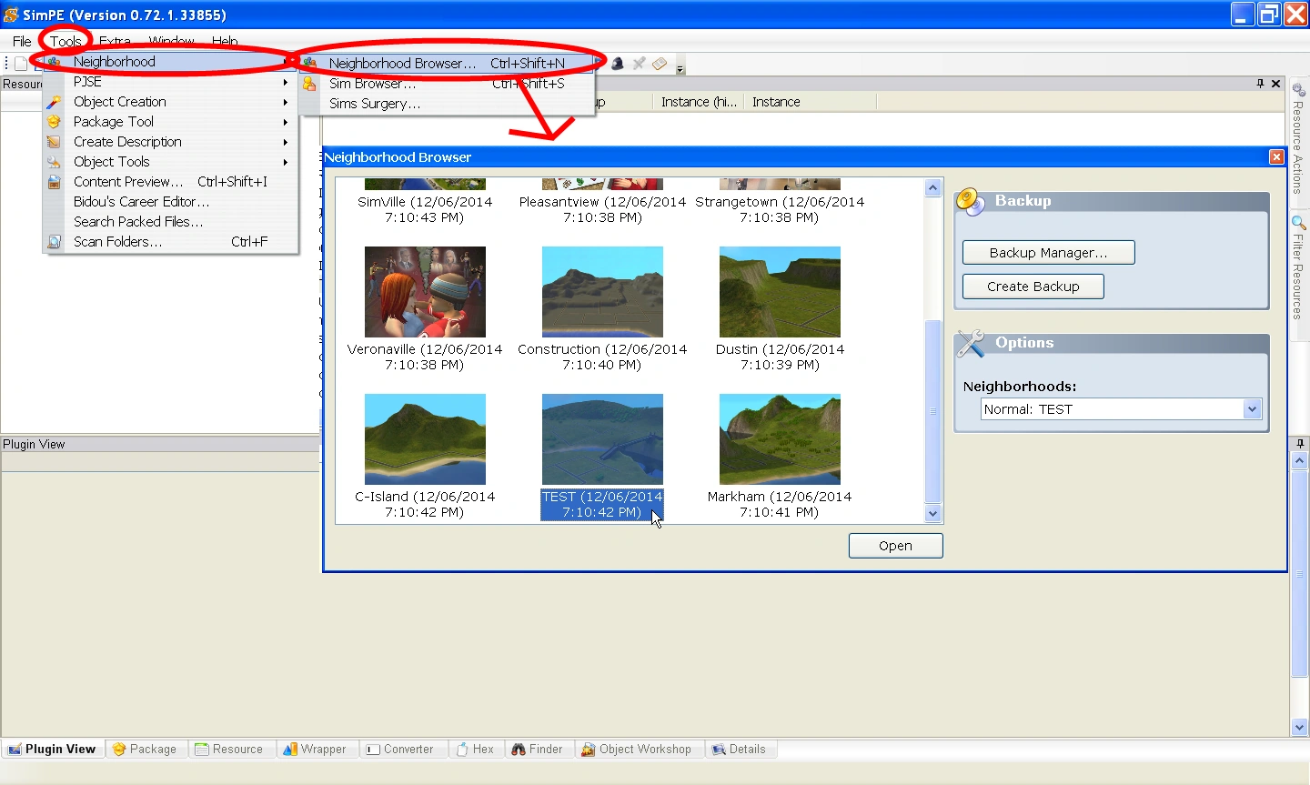The image size is (1310, 785).
Task: Open the Wrapper view icon
Action: coord(291,749)
